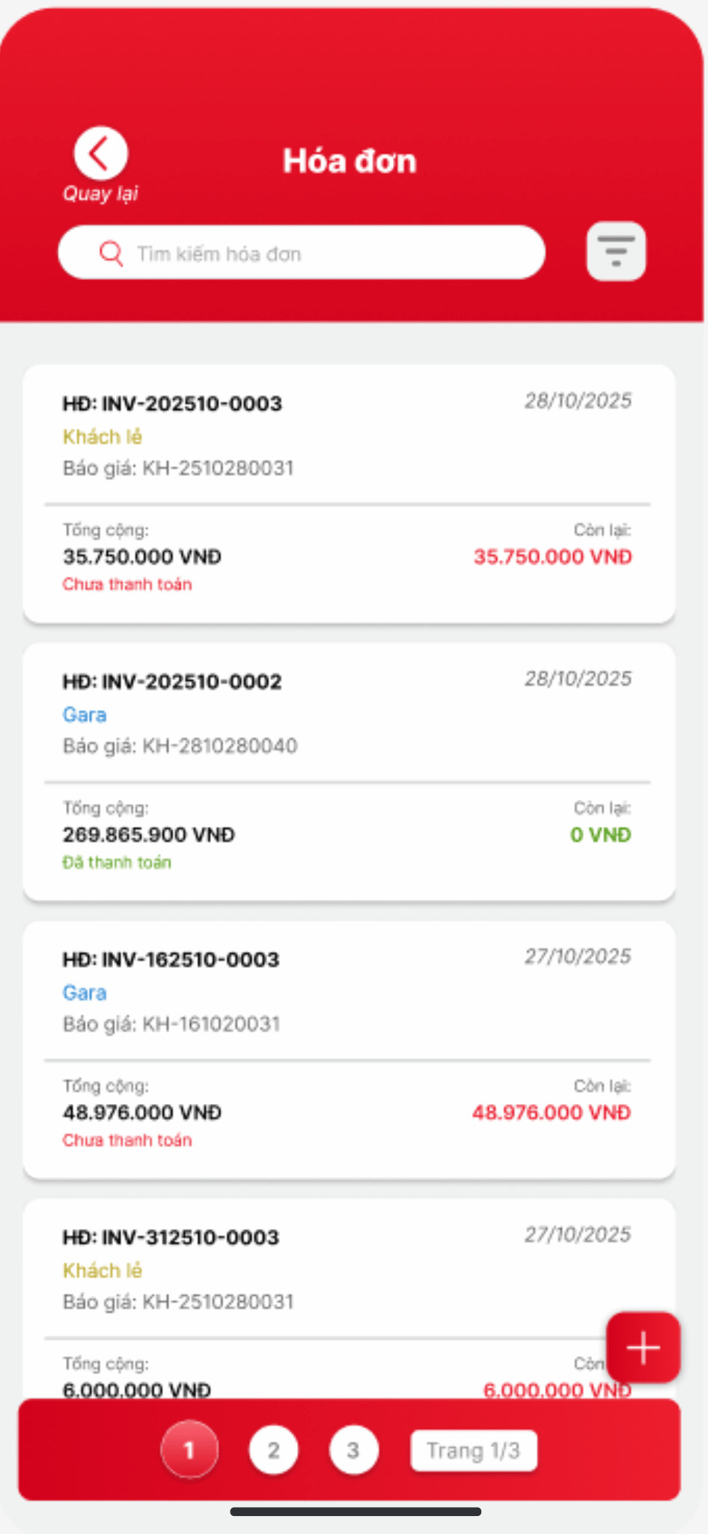Tap the back arrow circle icon
This screenshot has width=708, height=1534.
click(x=100, y=154)
